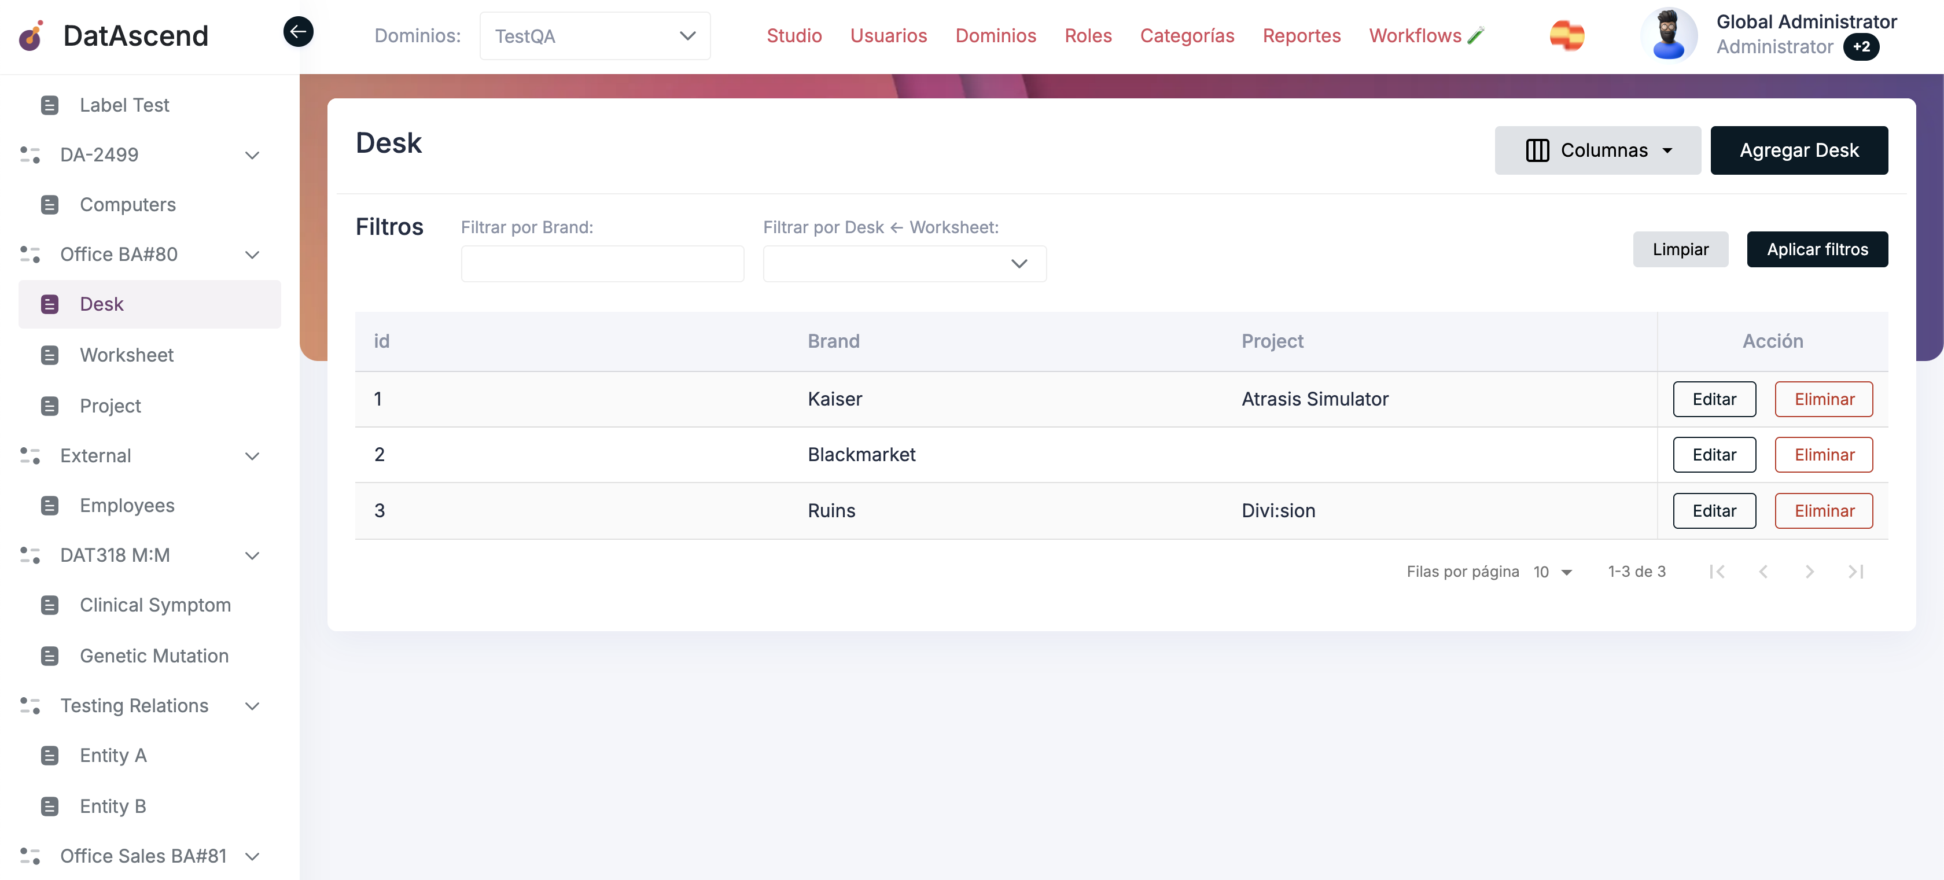Expand the Office BA#80 group
Image resolution: width=1944 pixels, height=880 pixels.
coord(252,255)
